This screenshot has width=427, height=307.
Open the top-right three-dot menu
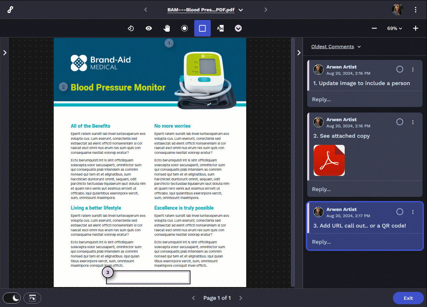(x=416, y=10)
